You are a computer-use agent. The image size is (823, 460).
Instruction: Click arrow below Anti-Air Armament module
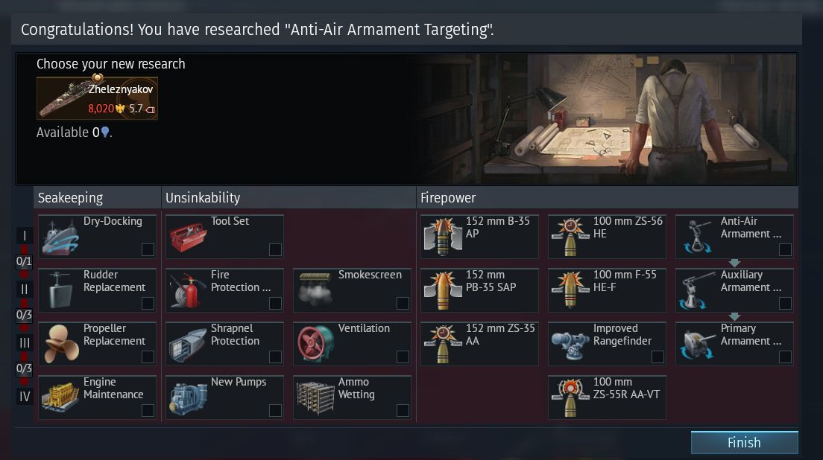(x=734, y=263)
